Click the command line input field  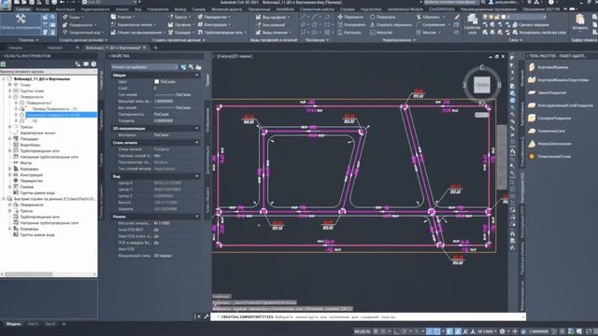point(368,317)
